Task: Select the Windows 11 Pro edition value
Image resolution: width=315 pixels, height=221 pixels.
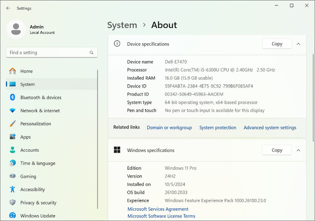Action: pyautogui.click(x=181, y=168)
